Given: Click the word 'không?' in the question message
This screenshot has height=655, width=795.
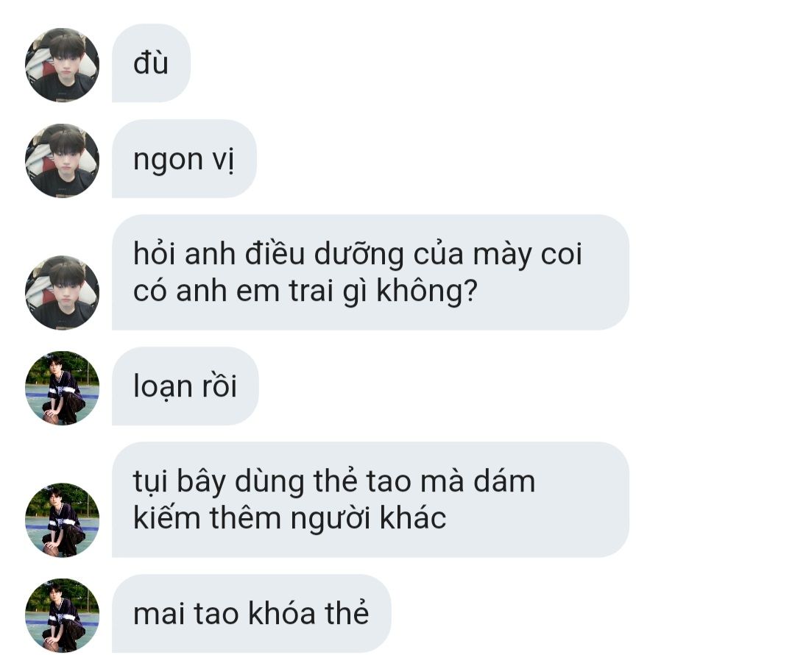Looking at the screenshot, I should tap(427, 291).
